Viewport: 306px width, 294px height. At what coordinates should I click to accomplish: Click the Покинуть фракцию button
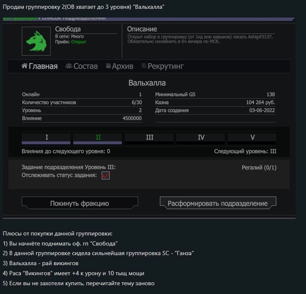(x=80, y=203)
